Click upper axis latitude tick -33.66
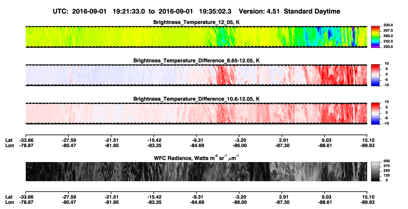The height and width of the screenshot is (209, 408). coord(26,140)
